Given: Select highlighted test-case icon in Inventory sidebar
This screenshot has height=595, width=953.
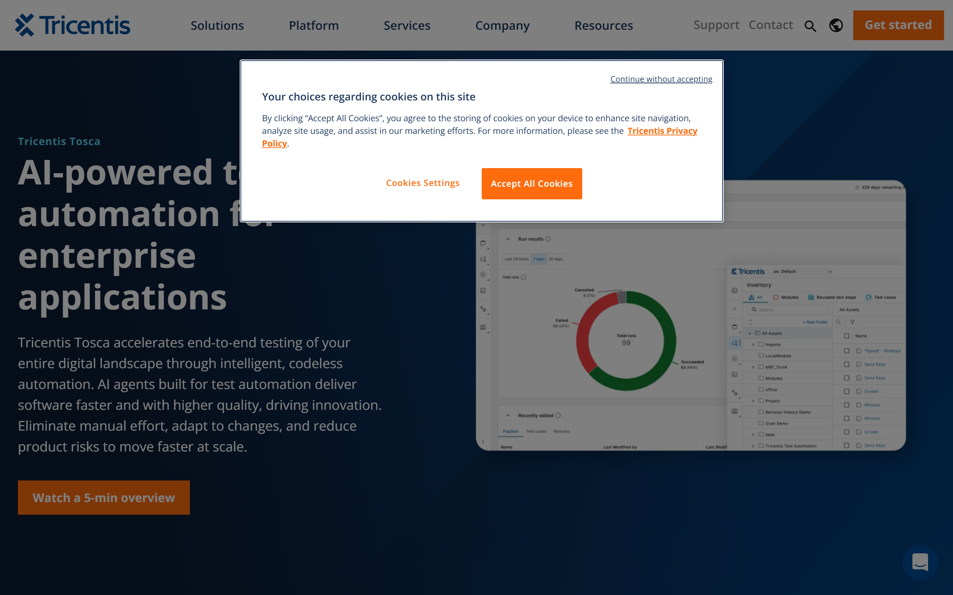Looking at the screenshot, I should (x=735, y=343).
